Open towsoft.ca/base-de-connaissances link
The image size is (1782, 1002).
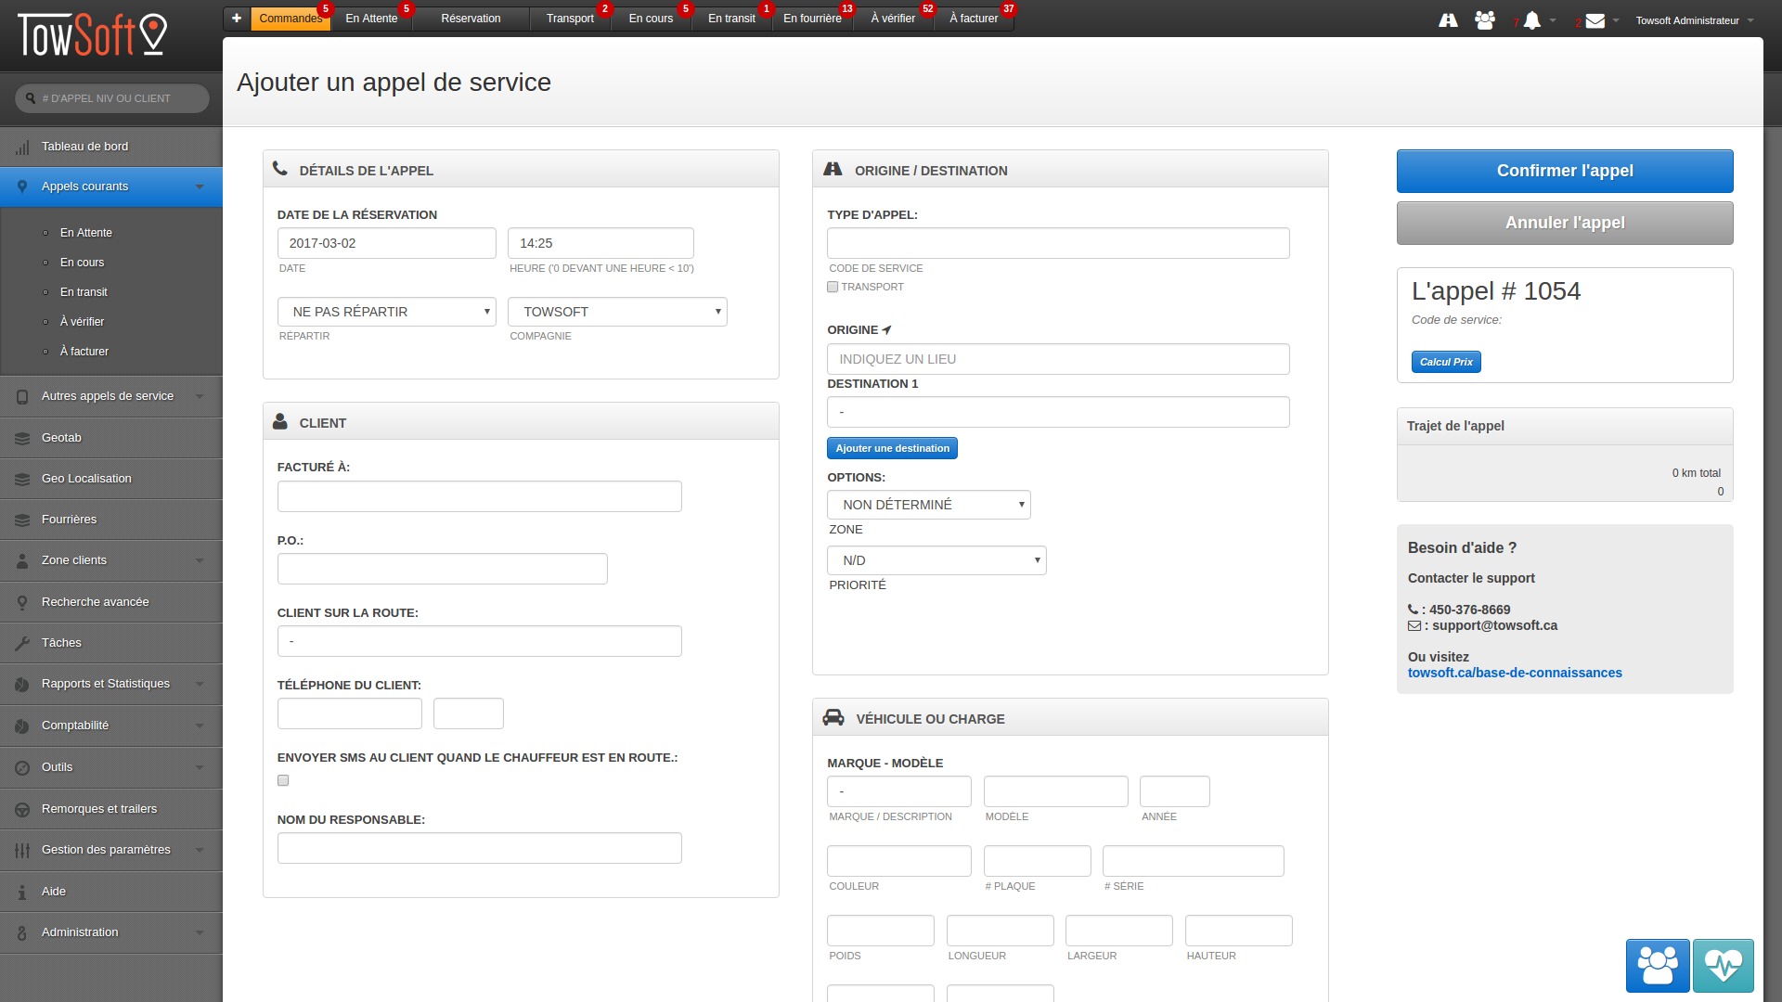coord(1515,673)
